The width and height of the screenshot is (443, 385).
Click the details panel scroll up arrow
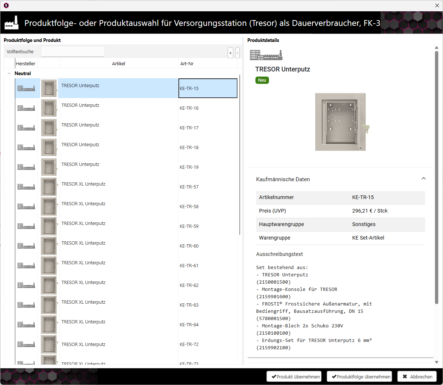pyautogui.click(x=436, y=48)
